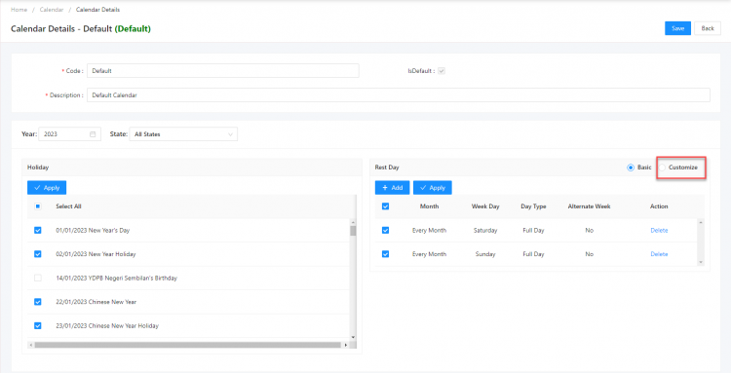
Task: Toggle the rest day header select-all checkbox
Action: tap(386, 206)
